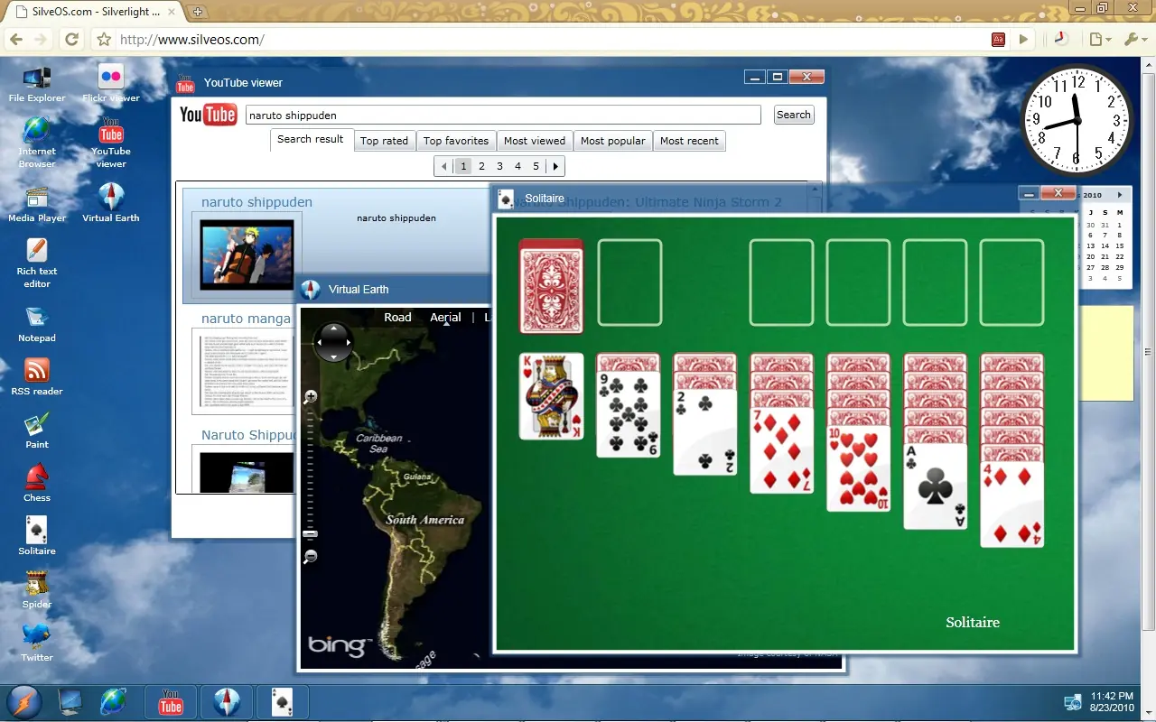Viewport: 1156px width, 722px height.
Task: Switch Virtual Earth to Road view
Action: click(397, 317)
